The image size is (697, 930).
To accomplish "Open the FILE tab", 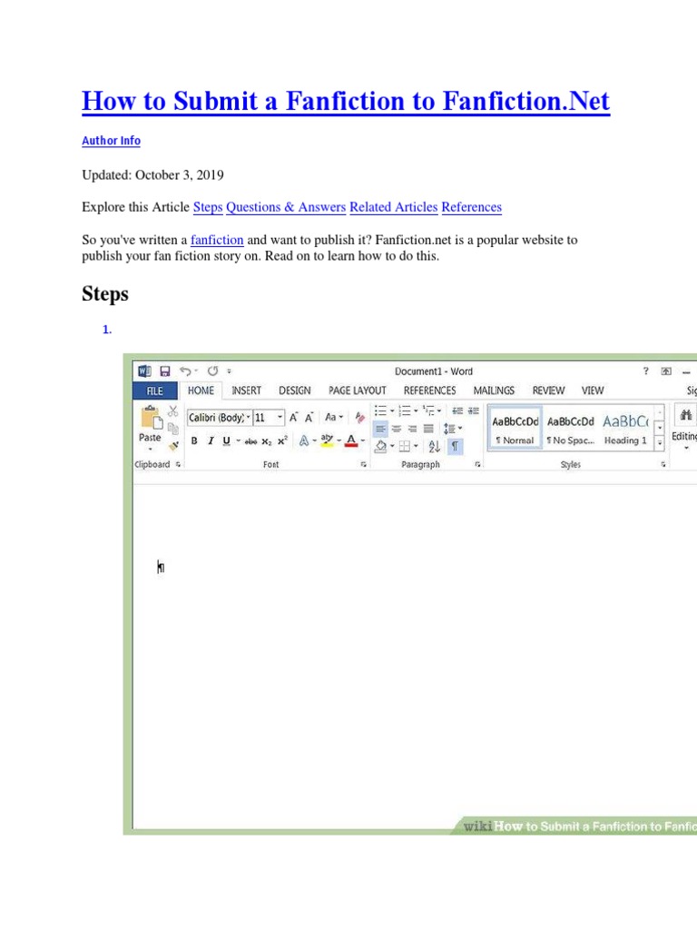I will (154, 391).
